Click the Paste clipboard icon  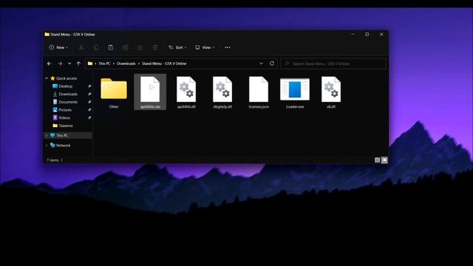(111, 47)
